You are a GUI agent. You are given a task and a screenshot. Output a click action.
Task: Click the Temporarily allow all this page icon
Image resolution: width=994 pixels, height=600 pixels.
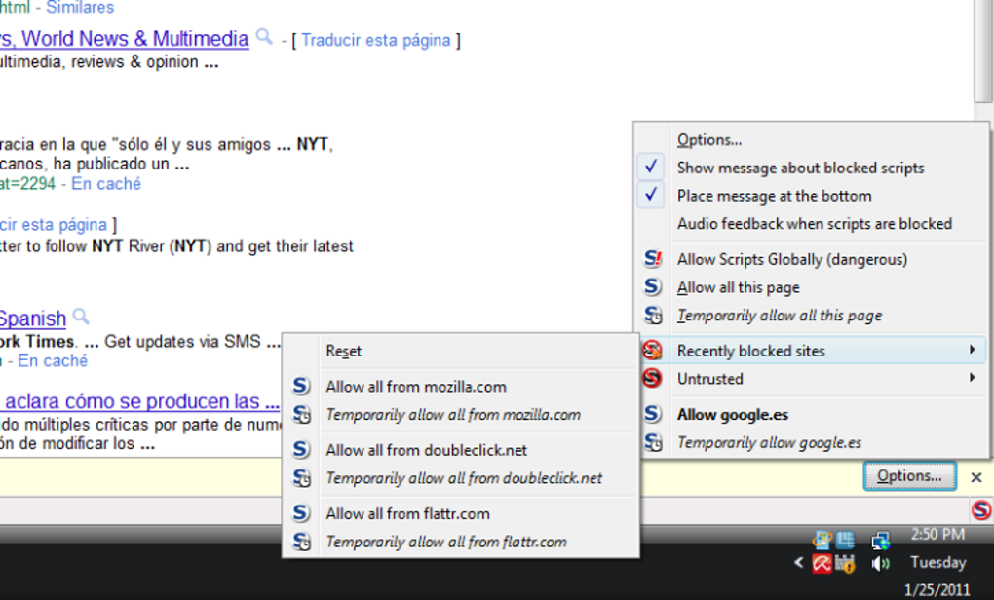click(x=653, y=315)
